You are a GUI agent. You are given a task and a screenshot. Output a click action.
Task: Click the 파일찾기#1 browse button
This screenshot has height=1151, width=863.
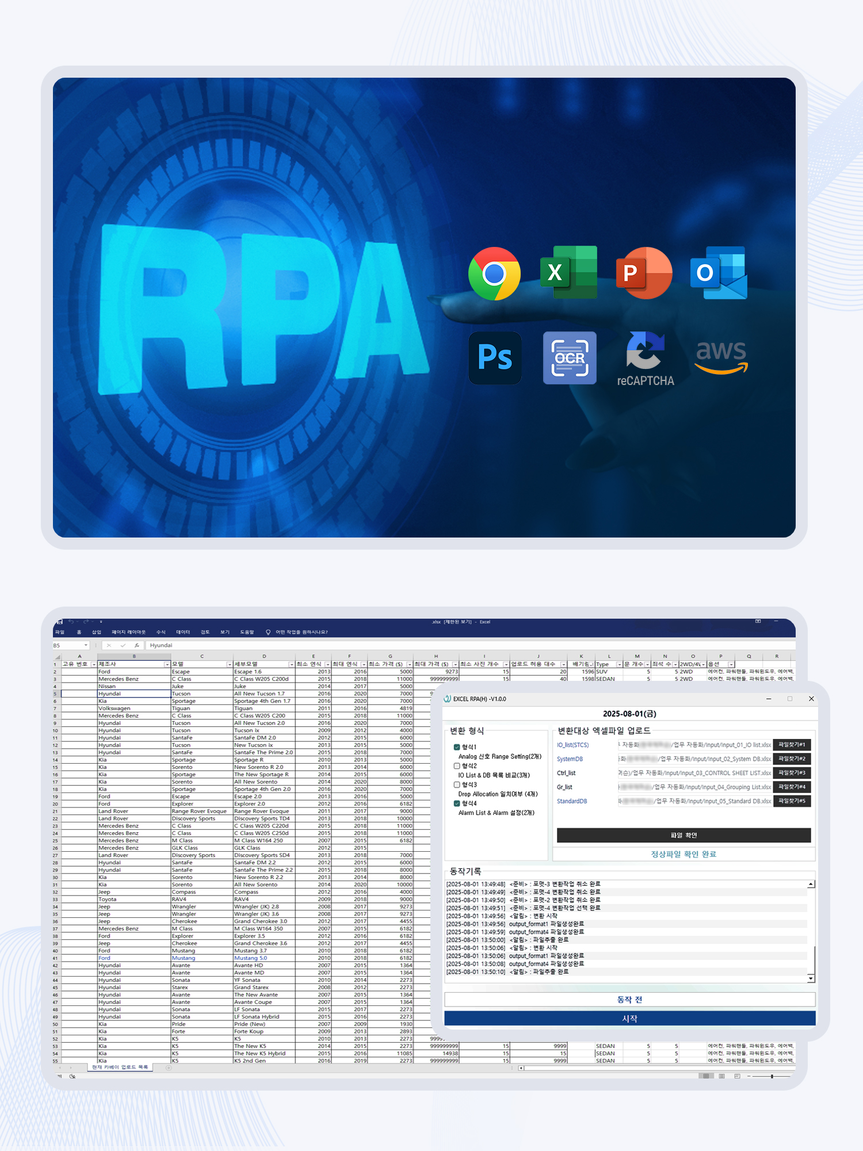click(792, 745)
